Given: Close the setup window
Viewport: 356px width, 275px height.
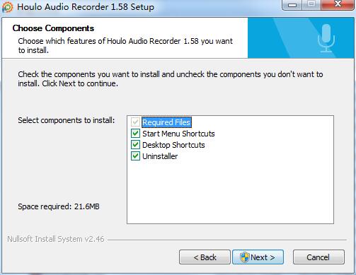Looking at the screenshot, I should 338,5.
